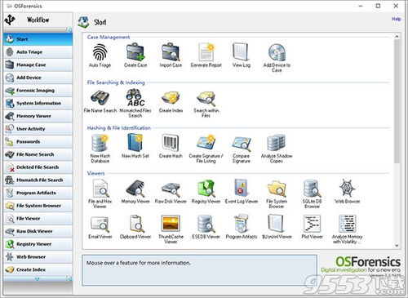408x298 pixels.
Task: Expand the Workflow list with the bottom arrow
Action: click(x=38, y=278)
